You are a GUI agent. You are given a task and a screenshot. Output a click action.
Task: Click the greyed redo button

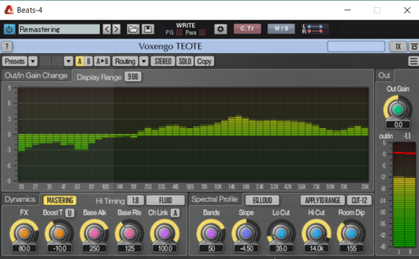57,61
